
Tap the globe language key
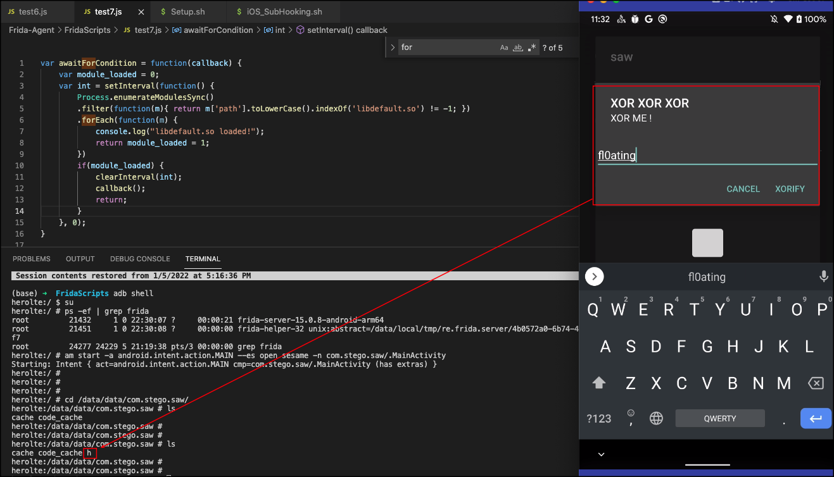coord(656,418)
